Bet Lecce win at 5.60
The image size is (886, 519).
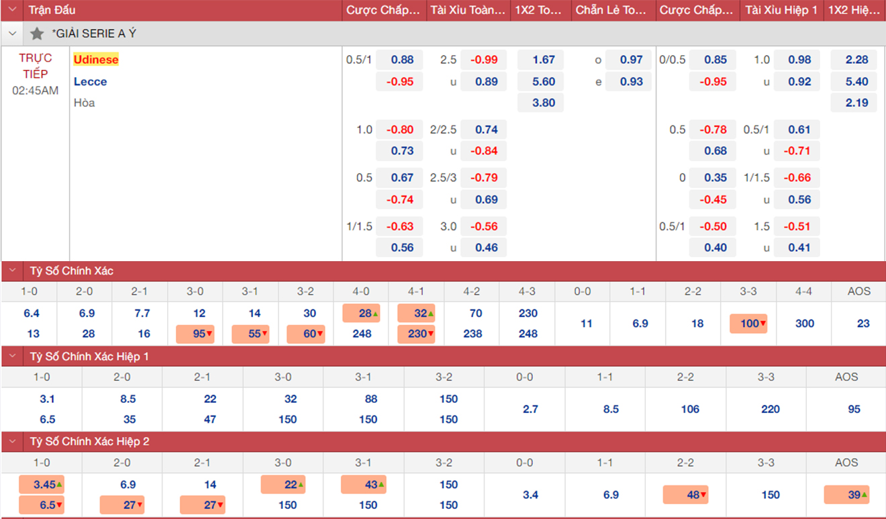(x=540, y=81)
